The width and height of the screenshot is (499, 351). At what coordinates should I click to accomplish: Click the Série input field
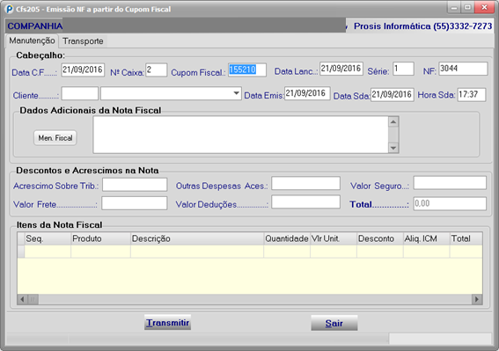click(x=403, y=69)
